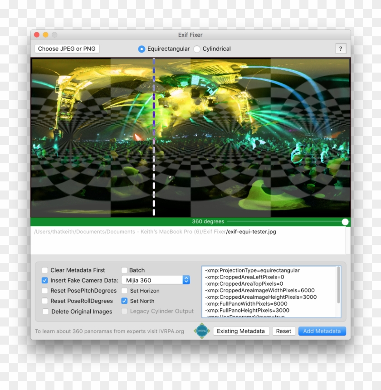
Task: Select the Equirectangular projection option
Action: (x=142, y=49)
